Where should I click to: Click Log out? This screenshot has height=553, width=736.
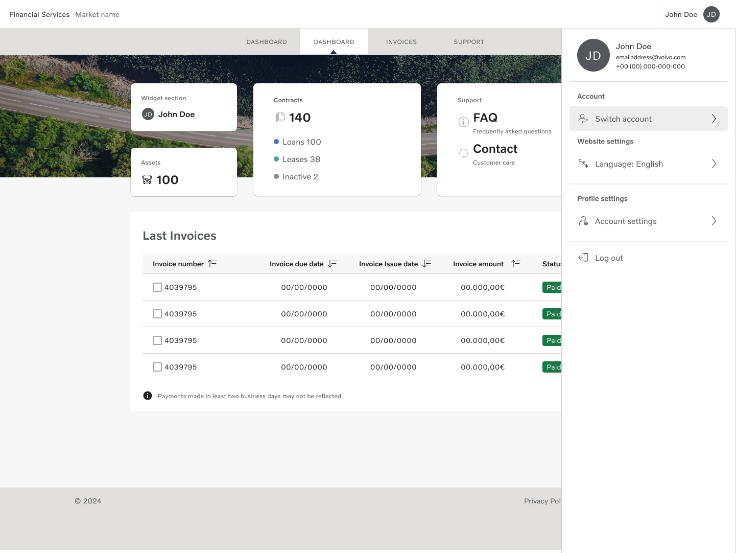pyautogui.click(x=609, y=258)
